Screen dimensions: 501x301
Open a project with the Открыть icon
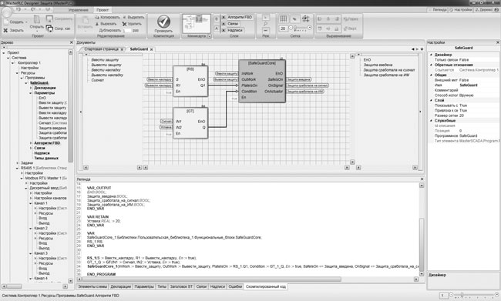(x=37, y=19)
